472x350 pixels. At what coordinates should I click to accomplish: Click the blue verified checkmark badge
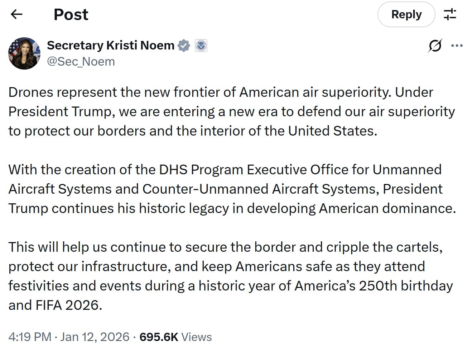[184, 46]
